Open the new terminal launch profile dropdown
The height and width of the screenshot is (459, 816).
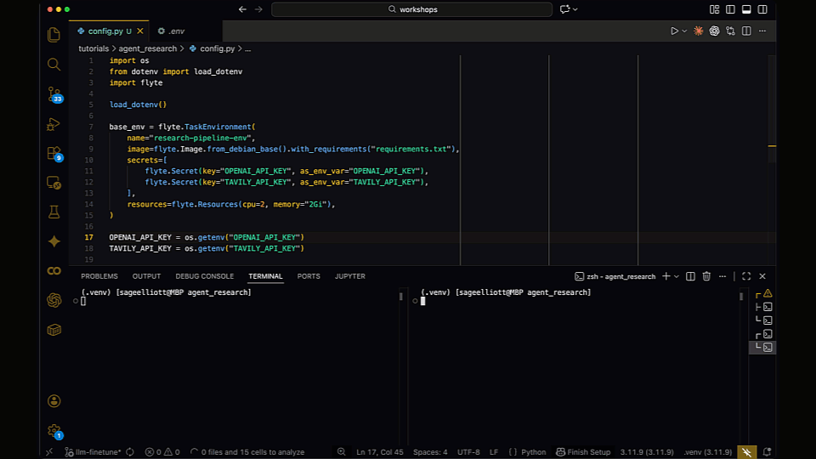(677, 276)
